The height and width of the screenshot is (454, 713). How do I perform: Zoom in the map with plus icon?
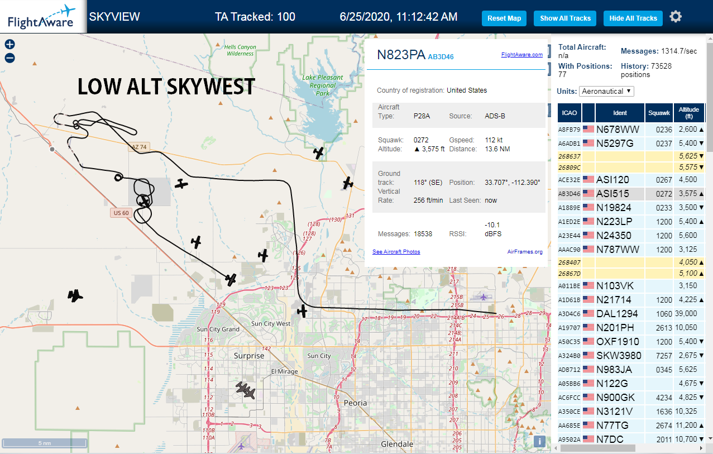9,44
